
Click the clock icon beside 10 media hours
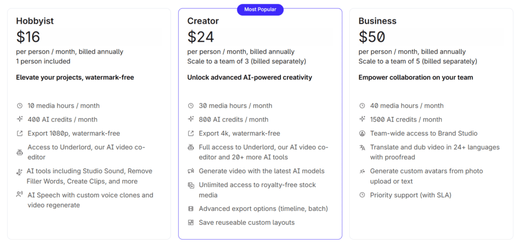(20, 106)
